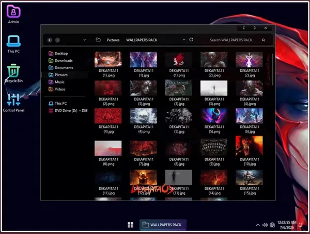Open the network globe tray icon
This screenshot has width=310, height=234.
coord(272,225)
